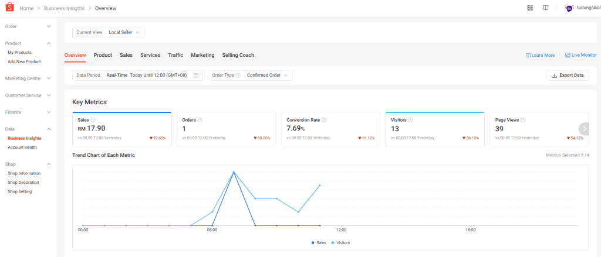Viewport: 601px width, 257px height.
Task: Deselect the Visitors metric card
Action: coord(435,129)
